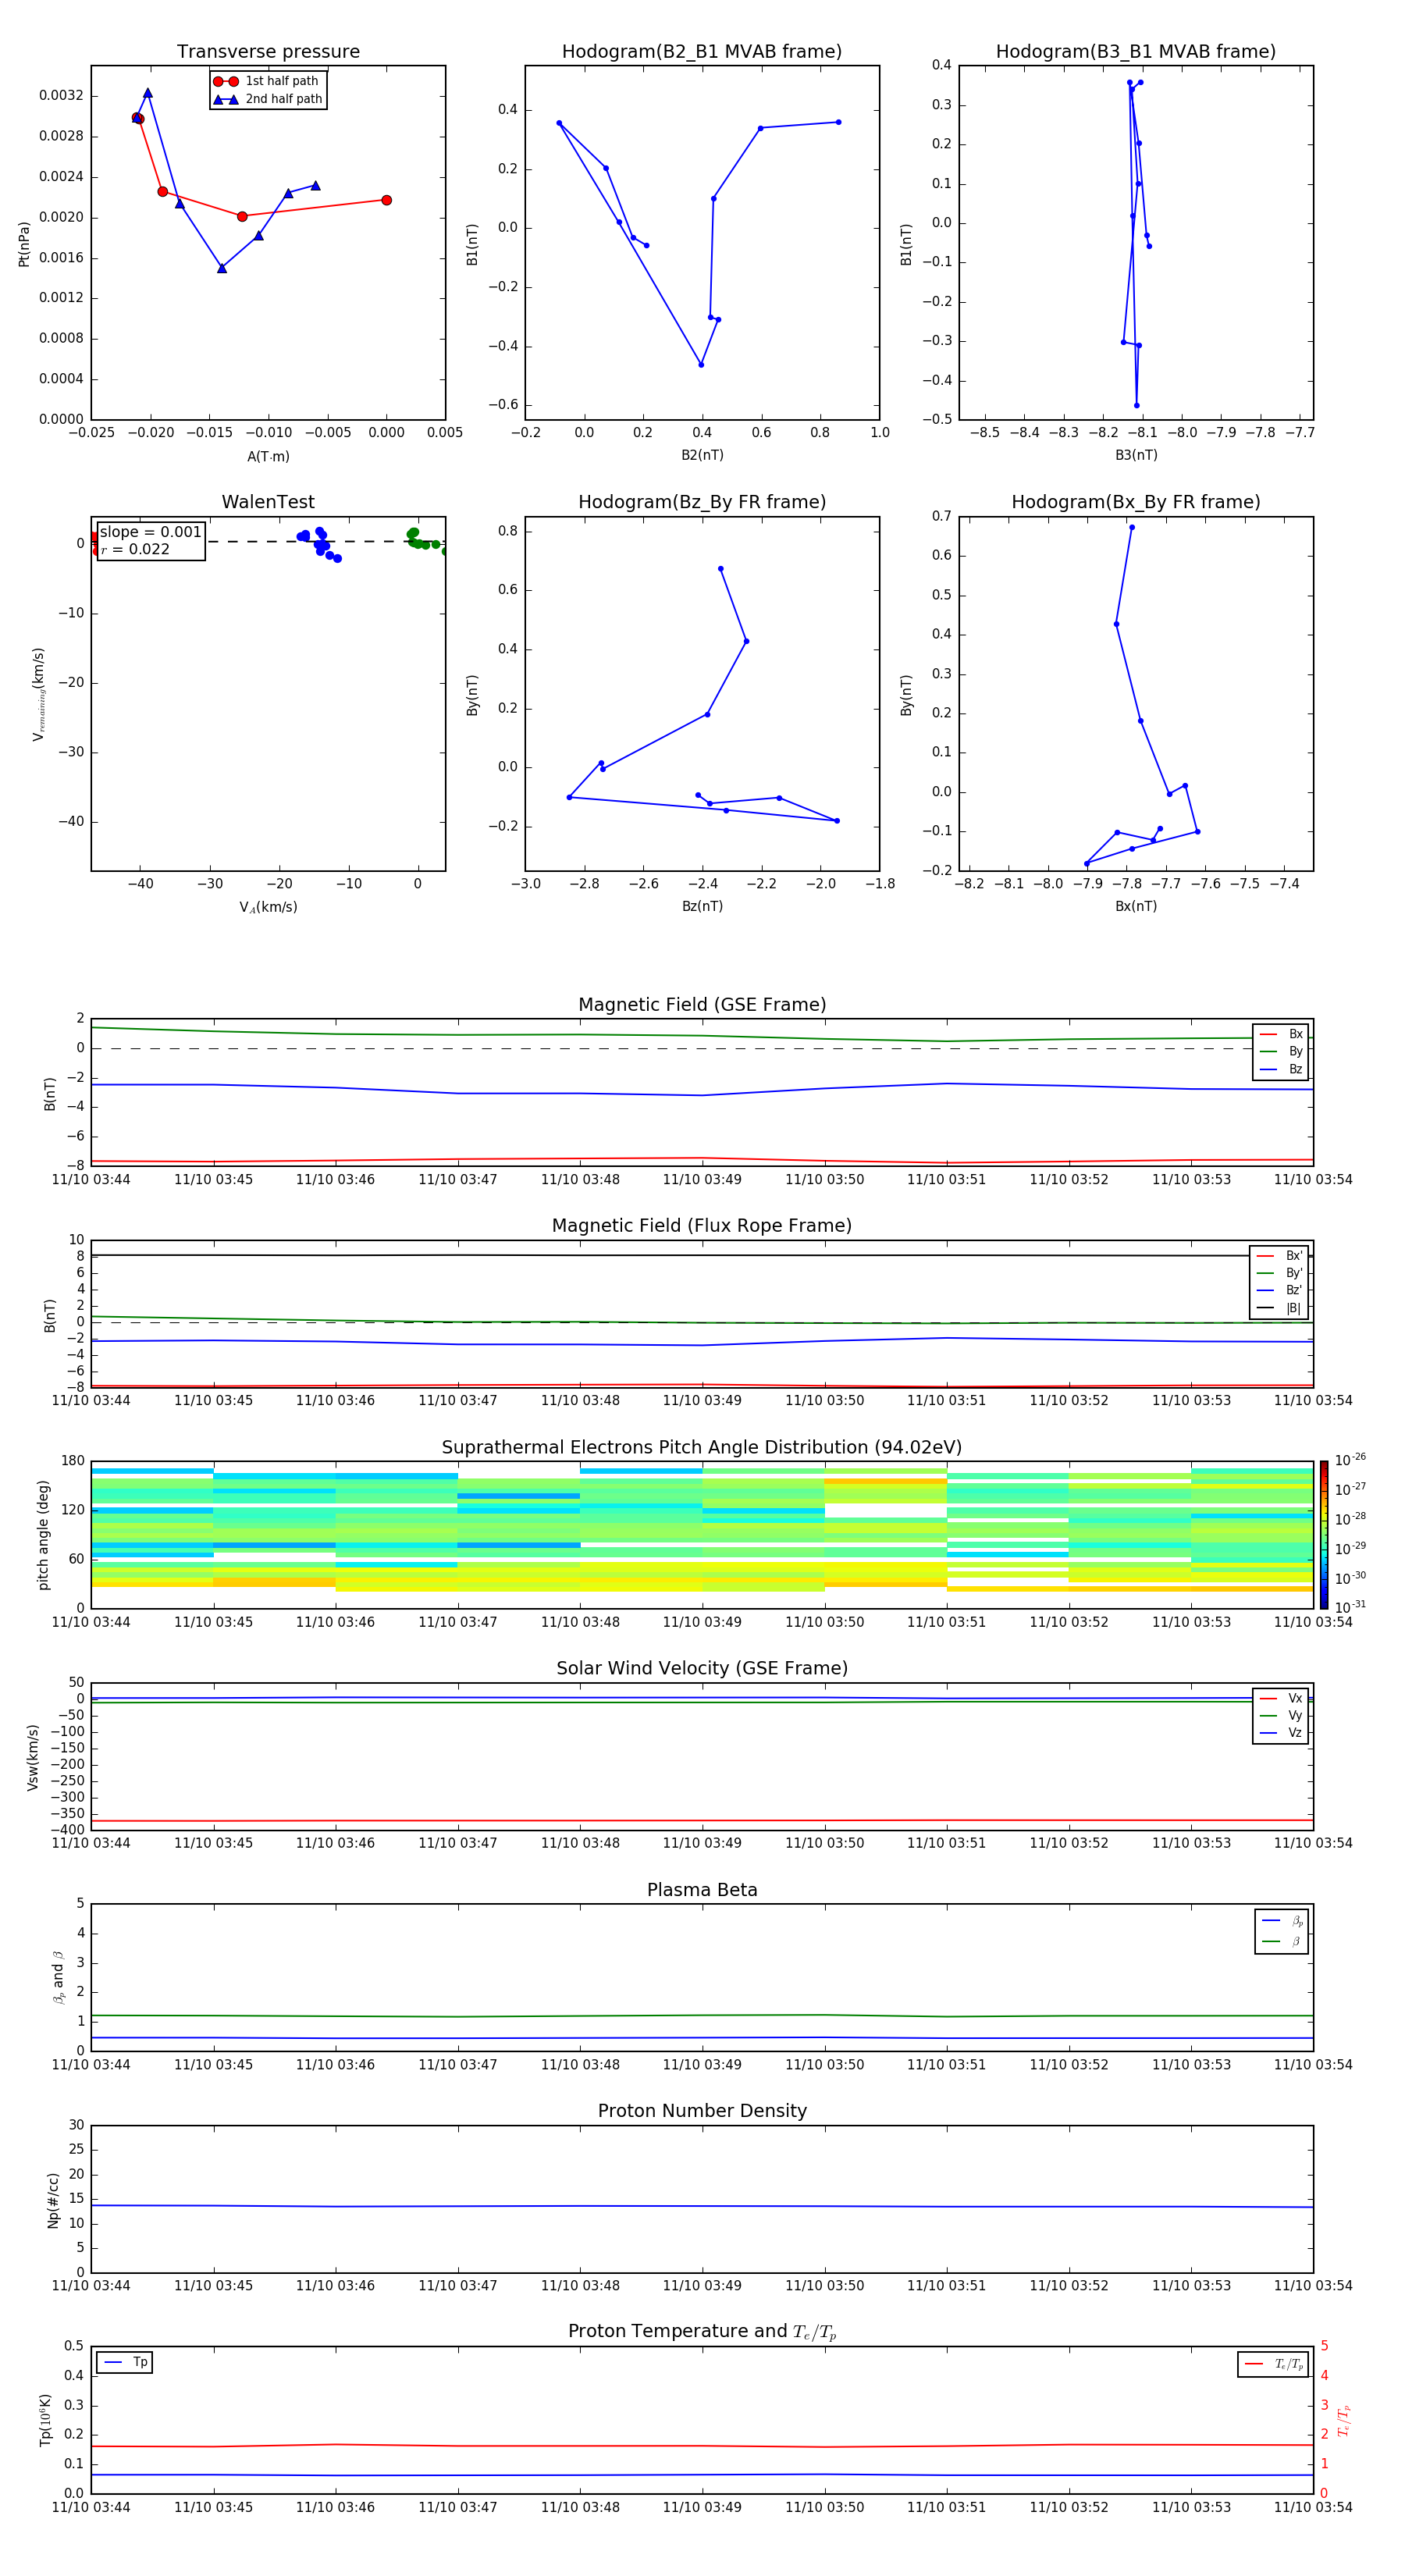
Task: Click the 'Hodogram(B2_B1 MVAB frame)' title
Action: 702,51
